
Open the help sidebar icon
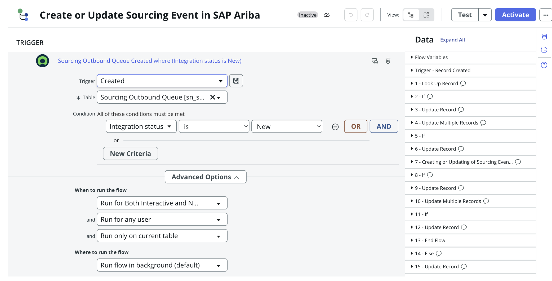click(x=544, y=65)
